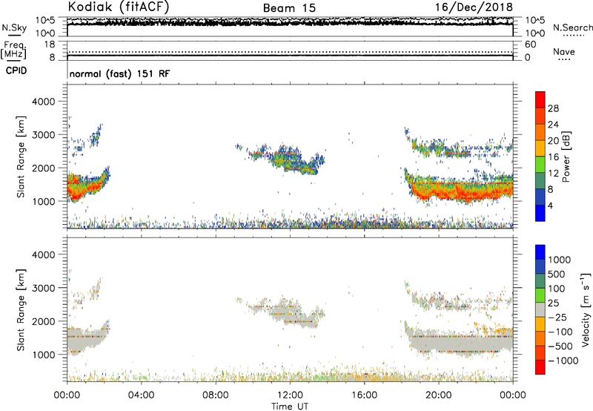The height and width of the screenshot is (411, 593).
Task: Select the "60" Nave axis tick label
Action: pyautogui.click(x=530, y=45)
